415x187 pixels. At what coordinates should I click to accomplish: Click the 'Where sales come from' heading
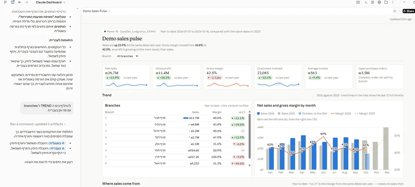coord(121,184)
